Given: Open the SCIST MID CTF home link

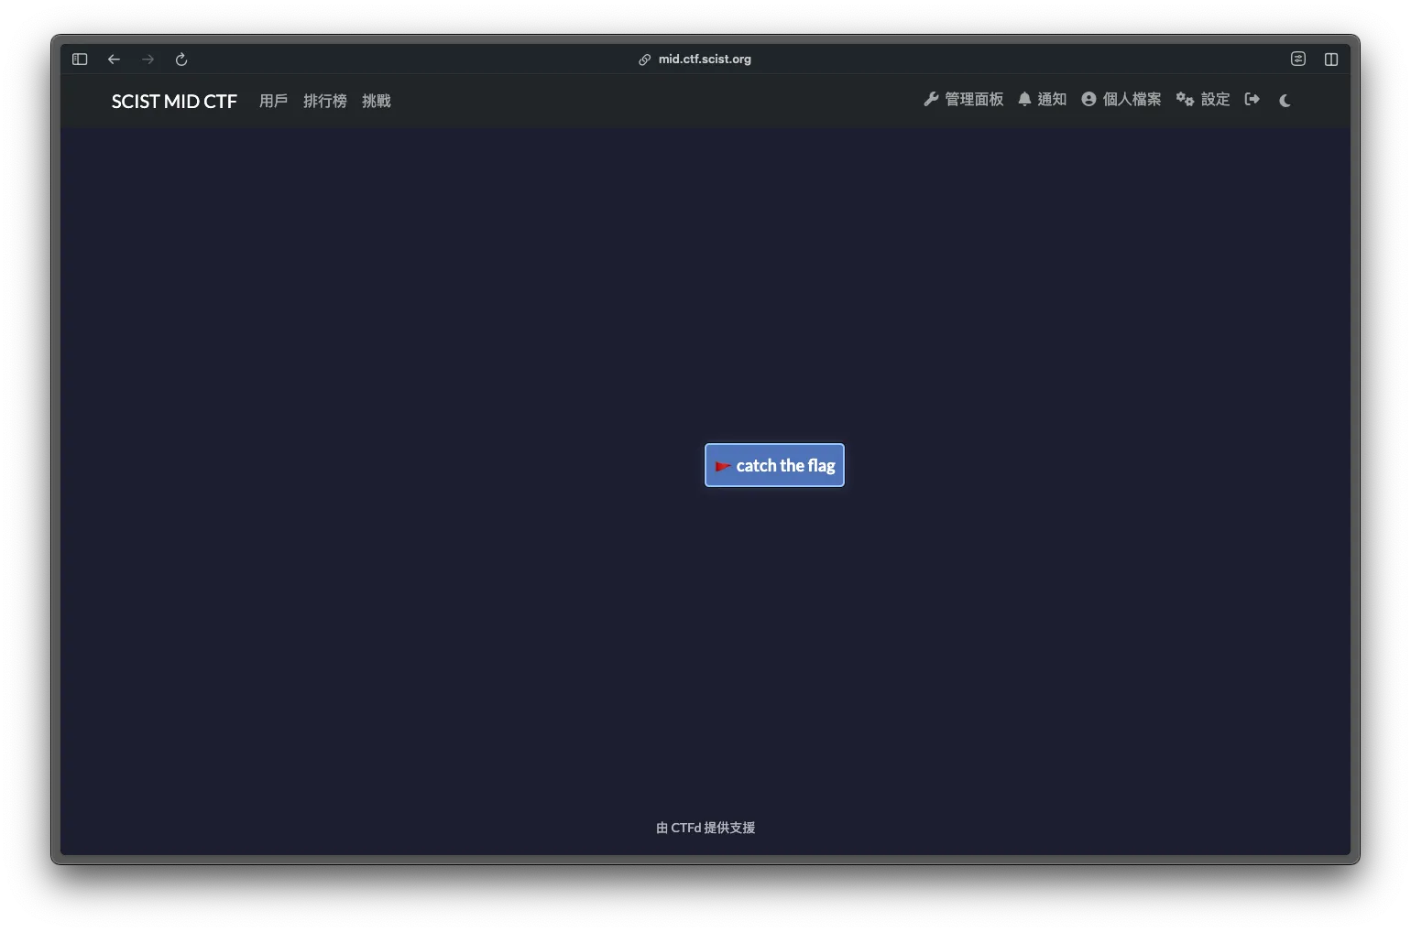Looking at the screenshot, I should 174,101.
